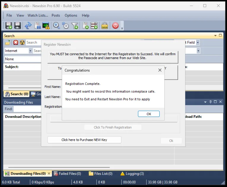This screenshot has width=227, height=187.
Task: Open Search panel menu down-arrow
Action: (215, 36)
